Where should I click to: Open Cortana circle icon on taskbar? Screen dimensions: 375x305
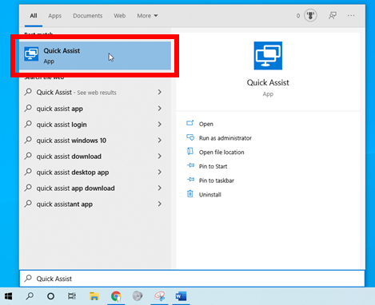tap(50, 296)
